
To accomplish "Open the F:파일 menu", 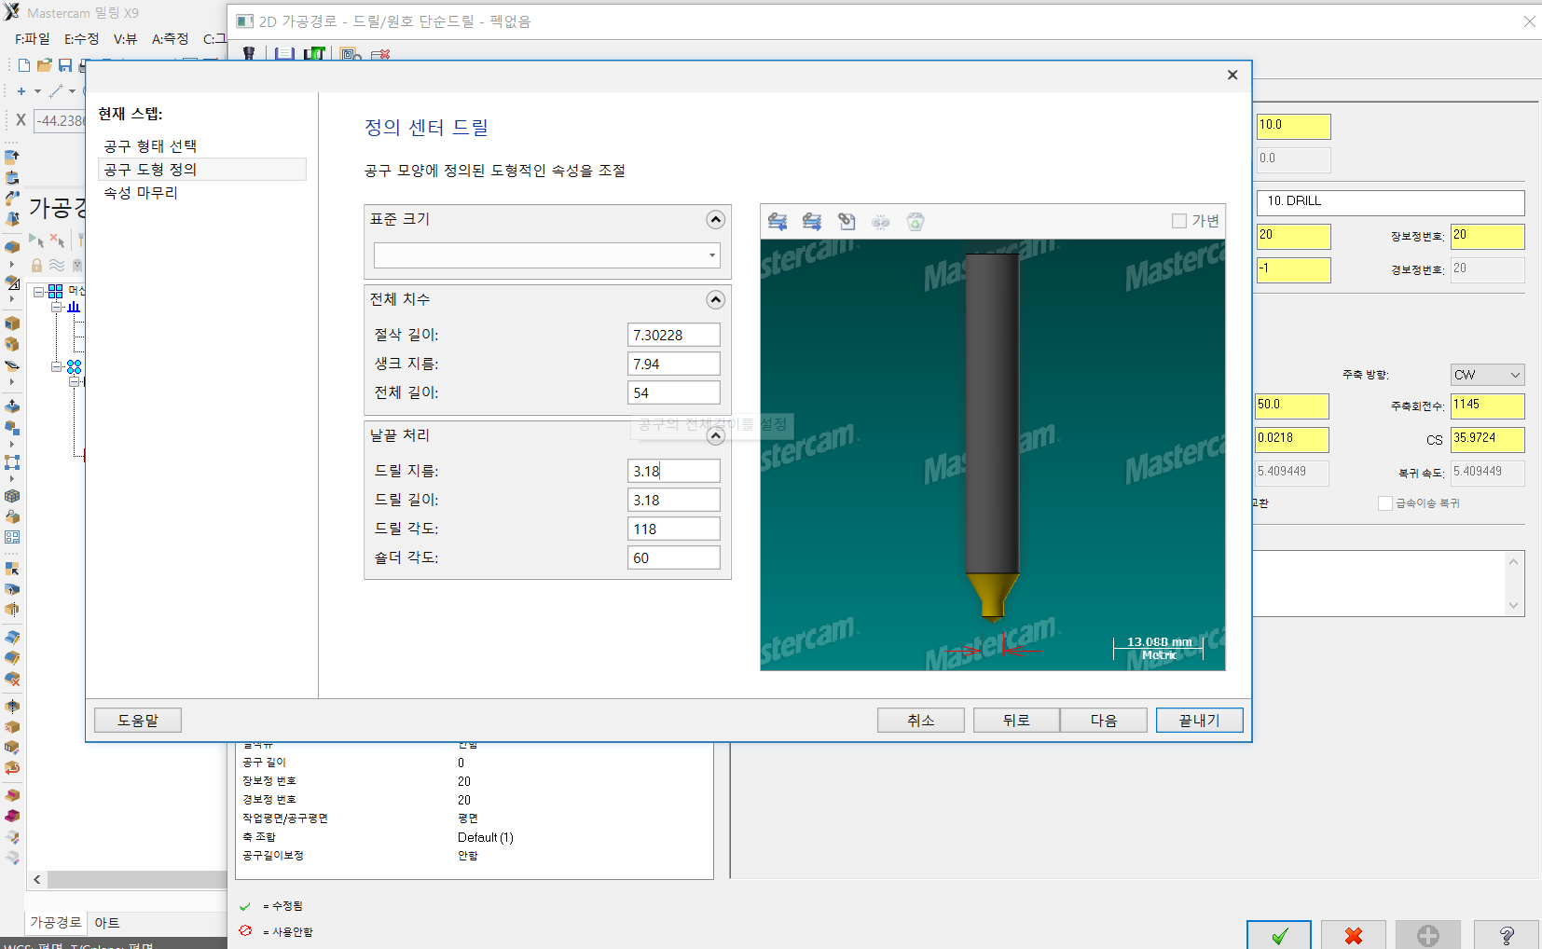I will 32,38.
